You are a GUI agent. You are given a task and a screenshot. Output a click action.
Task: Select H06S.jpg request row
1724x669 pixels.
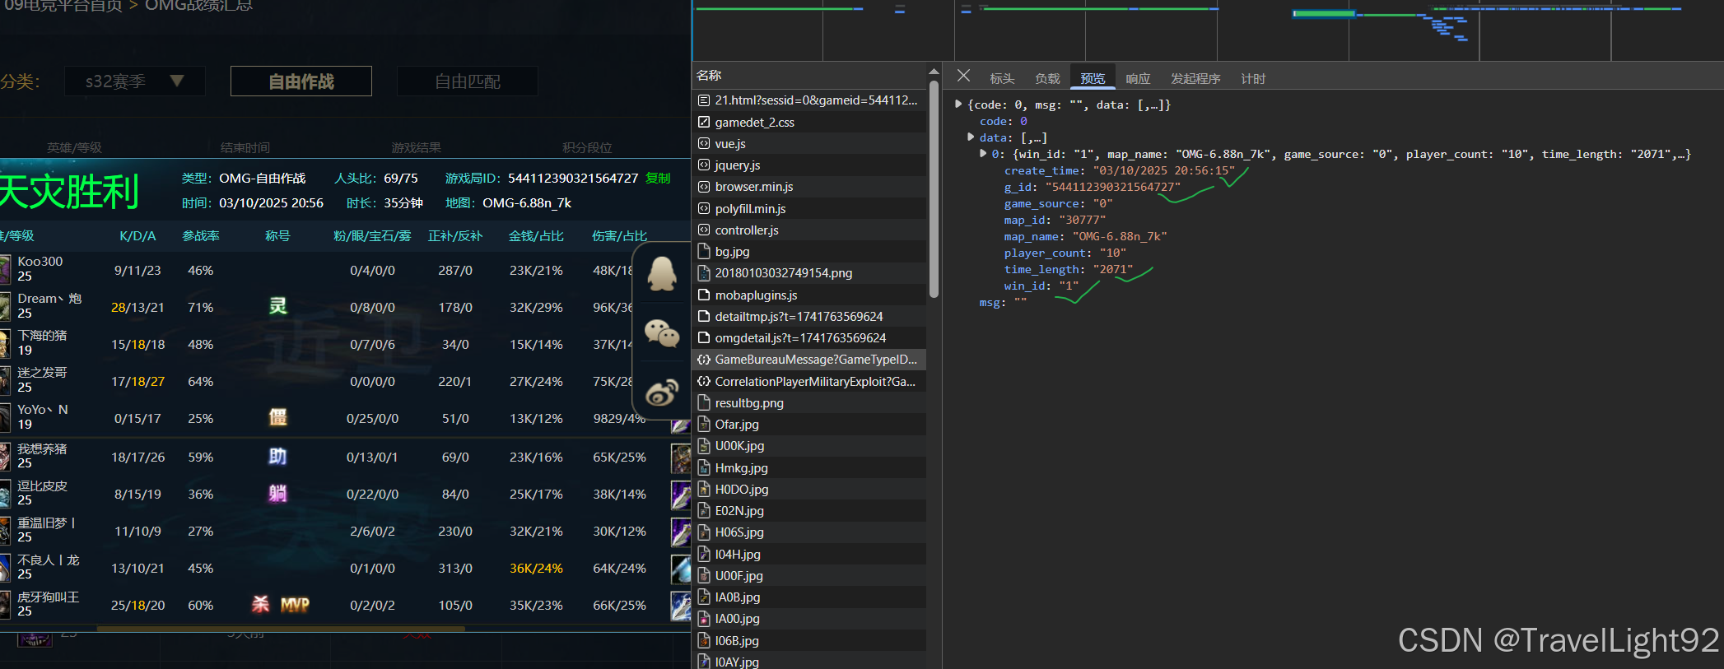810,532
